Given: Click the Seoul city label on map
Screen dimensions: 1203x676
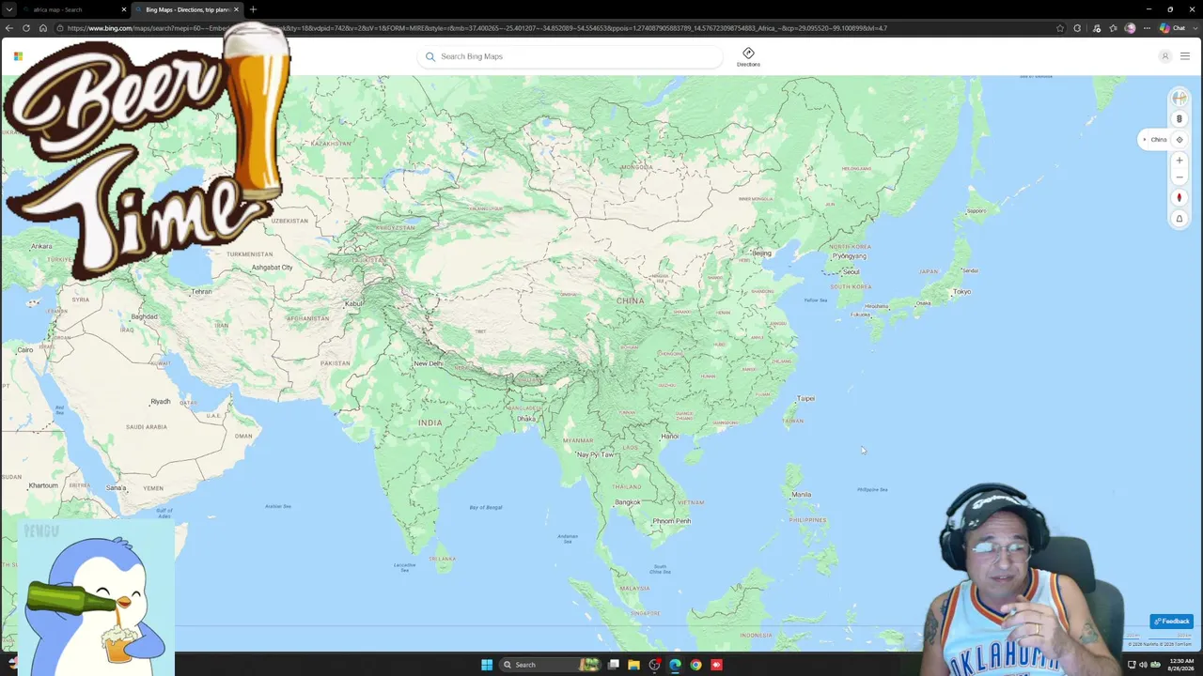Looking at the screenshot, I should [x=851, y=272].
